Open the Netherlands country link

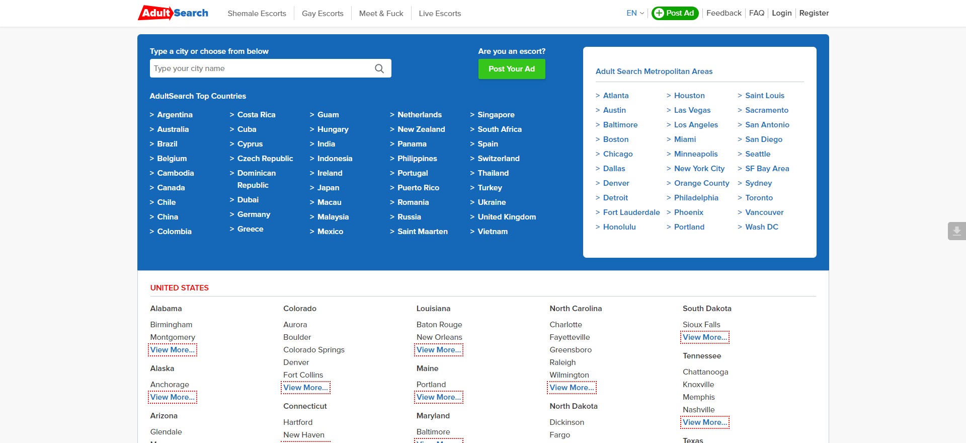[420, 115]
